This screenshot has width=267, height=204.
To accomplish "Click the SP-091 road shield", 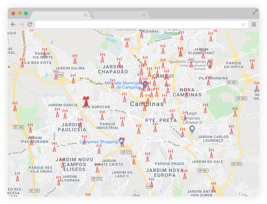I will pyautogui.click(x=203, y=170).
